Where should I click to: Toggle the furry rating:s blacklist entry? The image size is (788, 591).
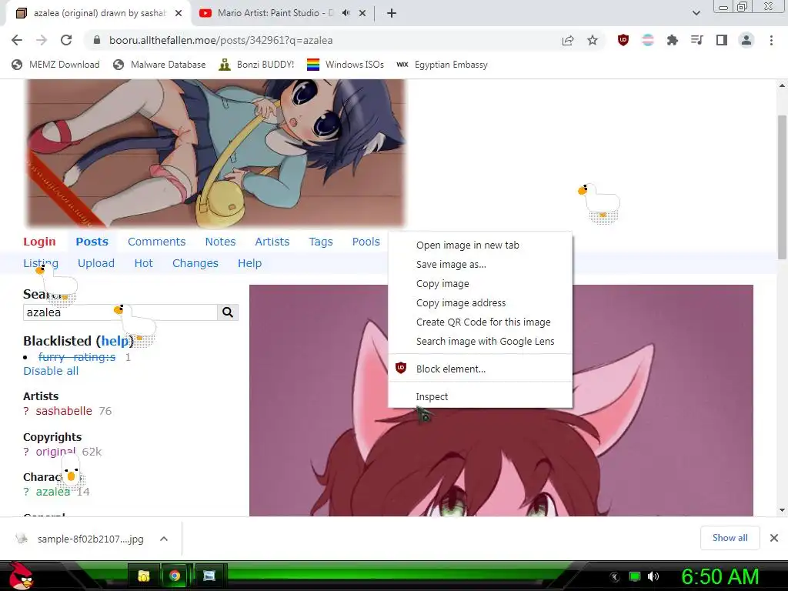click(x=77, y=357)
